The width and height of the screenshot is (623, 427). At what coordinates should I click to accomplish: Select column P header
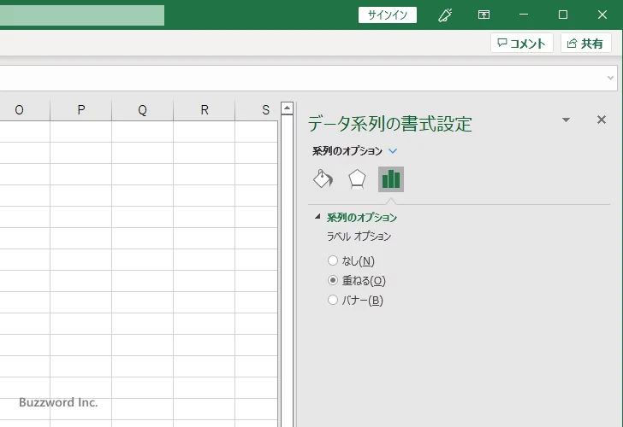(x=81, y=110)
